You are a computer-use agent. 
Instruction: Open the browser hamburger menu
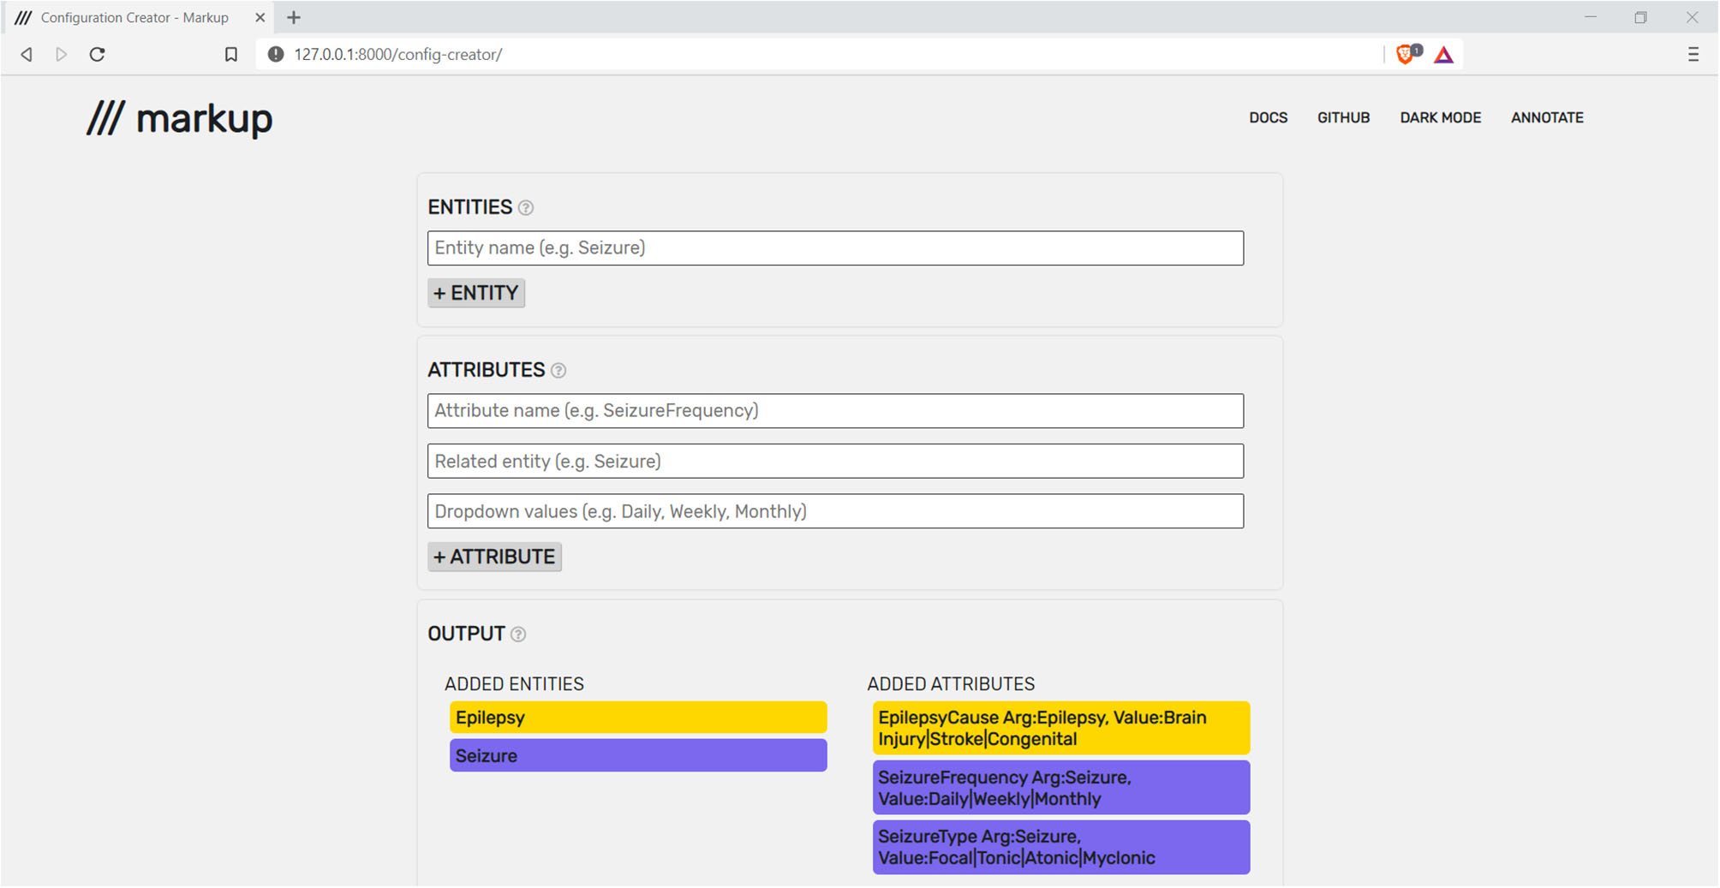tap(1693, 55)
